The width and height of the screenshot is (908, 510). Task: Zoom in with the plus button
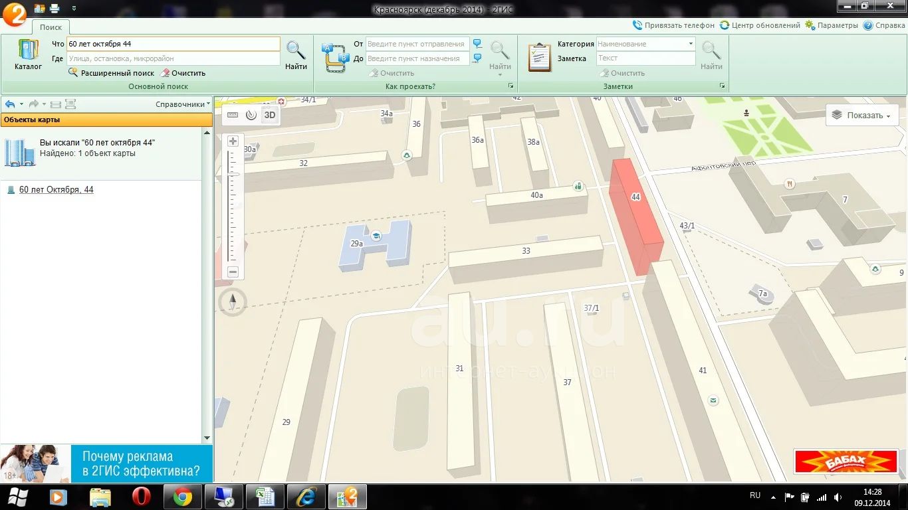pyautogui.click(x=233, y=141)
